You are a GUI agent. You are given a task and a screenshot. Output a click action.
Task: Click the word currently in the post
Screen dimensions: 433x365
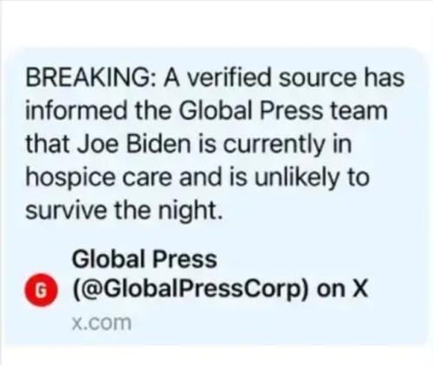tap(273, 145)
